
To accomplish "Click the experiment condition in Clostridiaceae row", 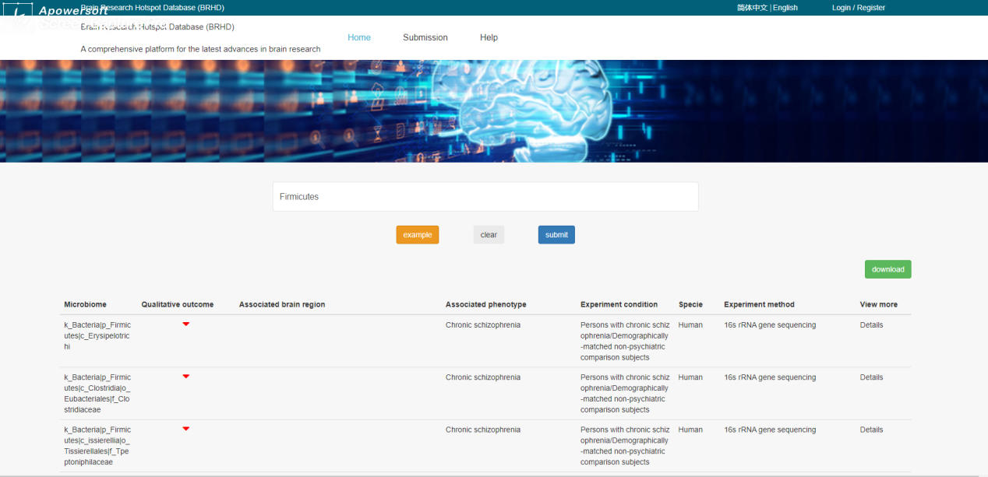I will tap(625, 394).
